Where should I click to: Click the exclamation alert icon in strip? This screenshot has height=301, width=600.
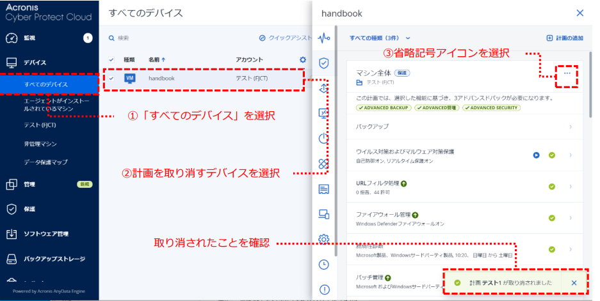pyautogui.click(x=324, y=289)
